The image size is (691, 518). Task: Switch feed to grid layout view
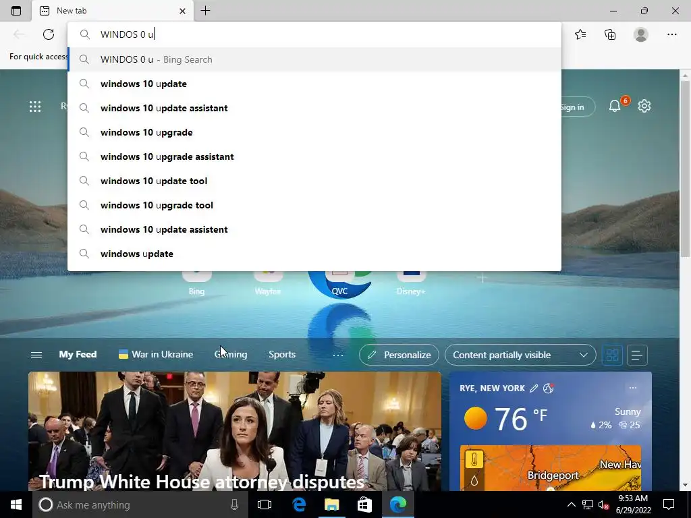612,355
